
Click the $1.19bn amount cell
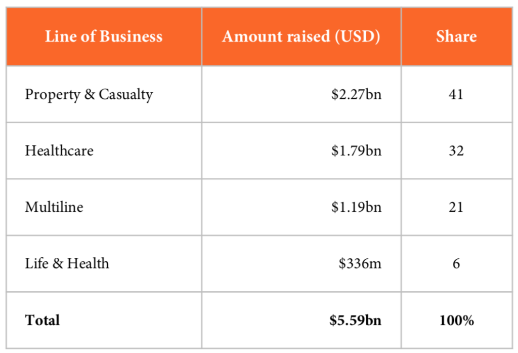[x=356, y=207]
